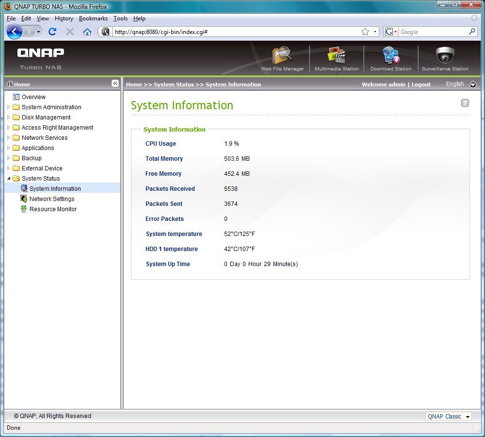The image size is (485, 437).
Task: Go to the browser home page
Action: tap(87, 32)
